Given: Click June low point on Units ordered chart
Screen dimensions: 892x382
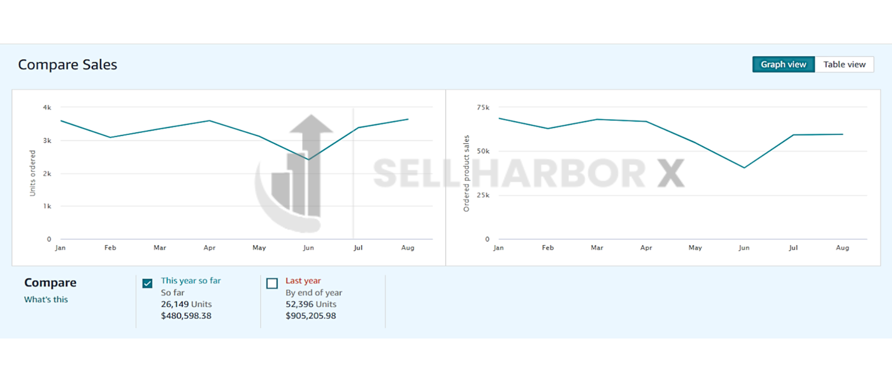Looking at the screenshot, I should (308, 159).
